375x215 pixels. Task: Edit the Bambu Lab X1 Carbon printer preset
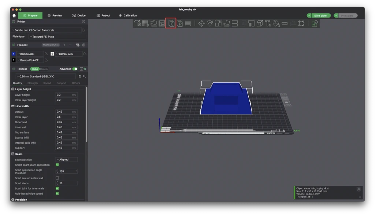pos(83,30)
